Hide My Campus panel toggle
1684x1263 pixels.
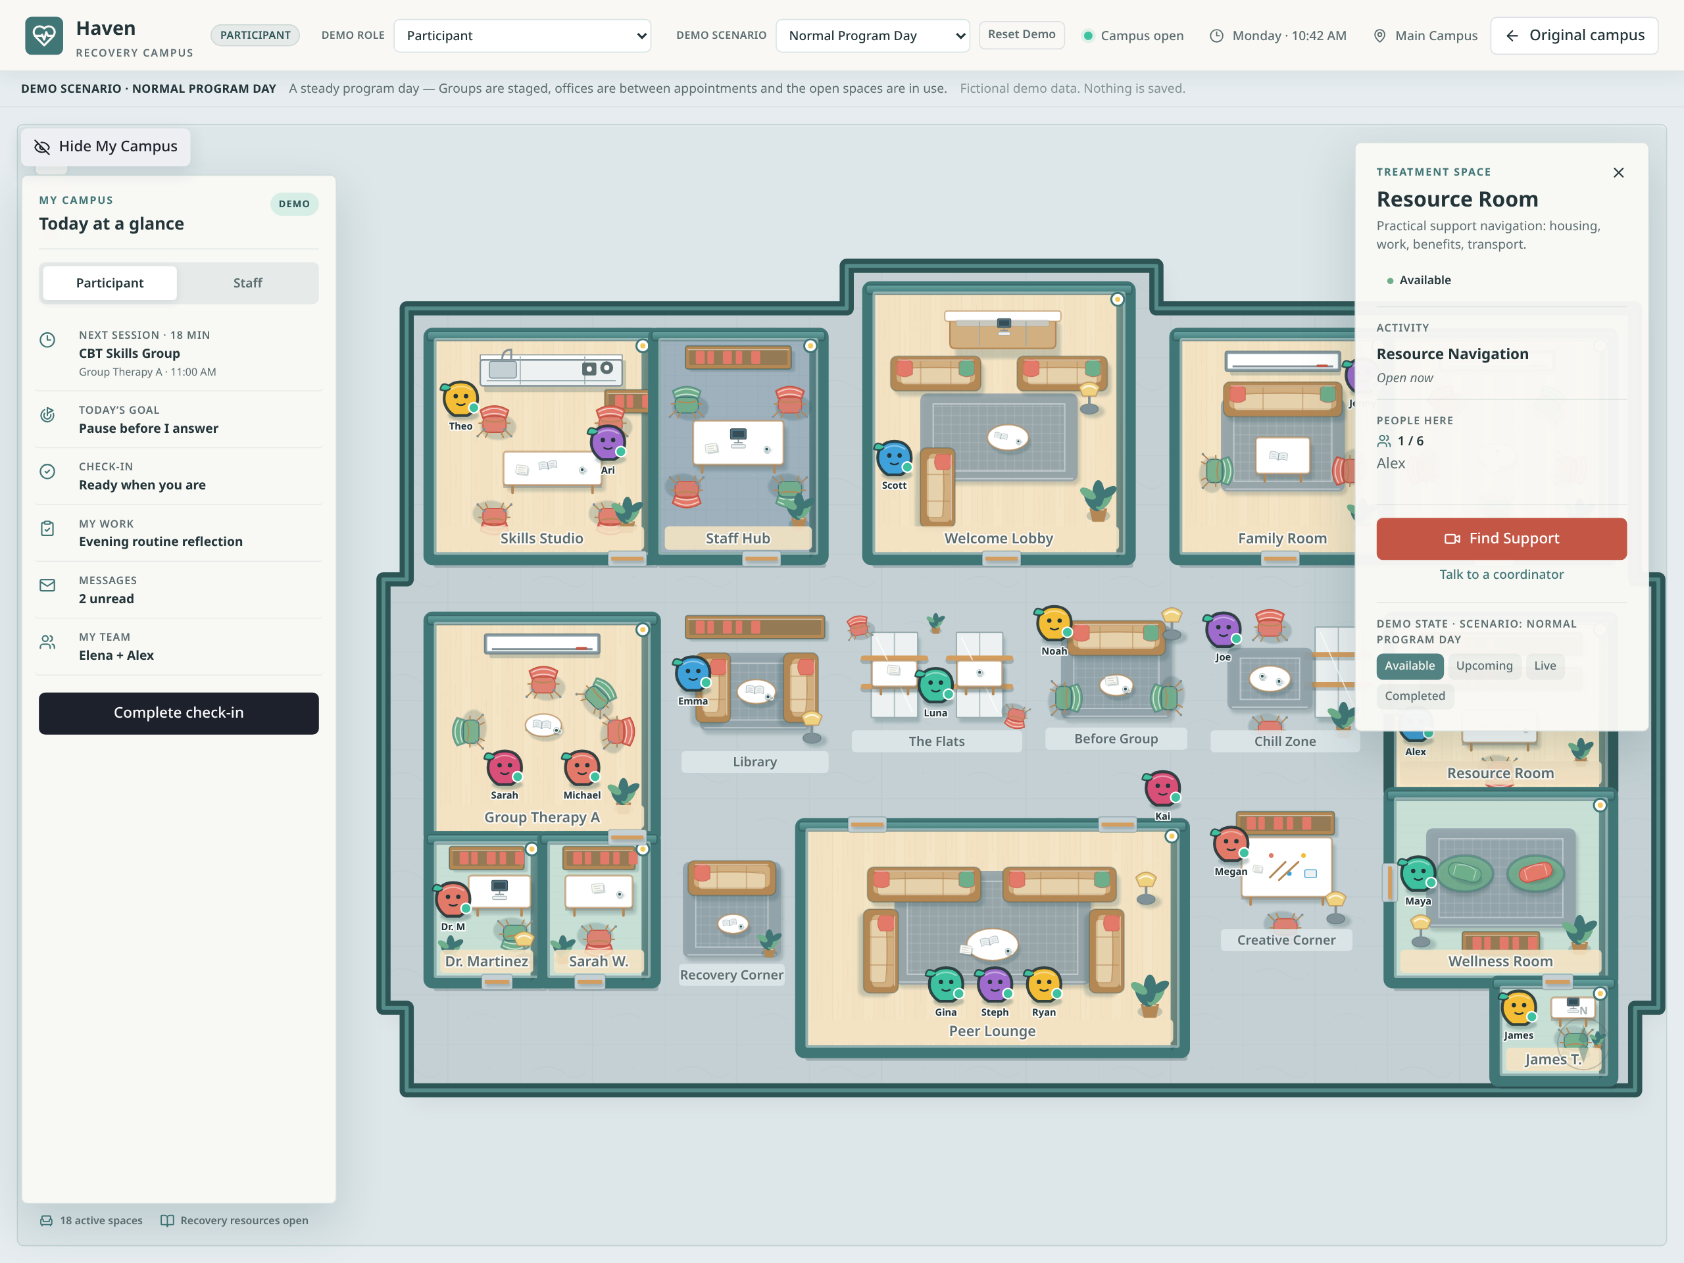click(106, 146)
